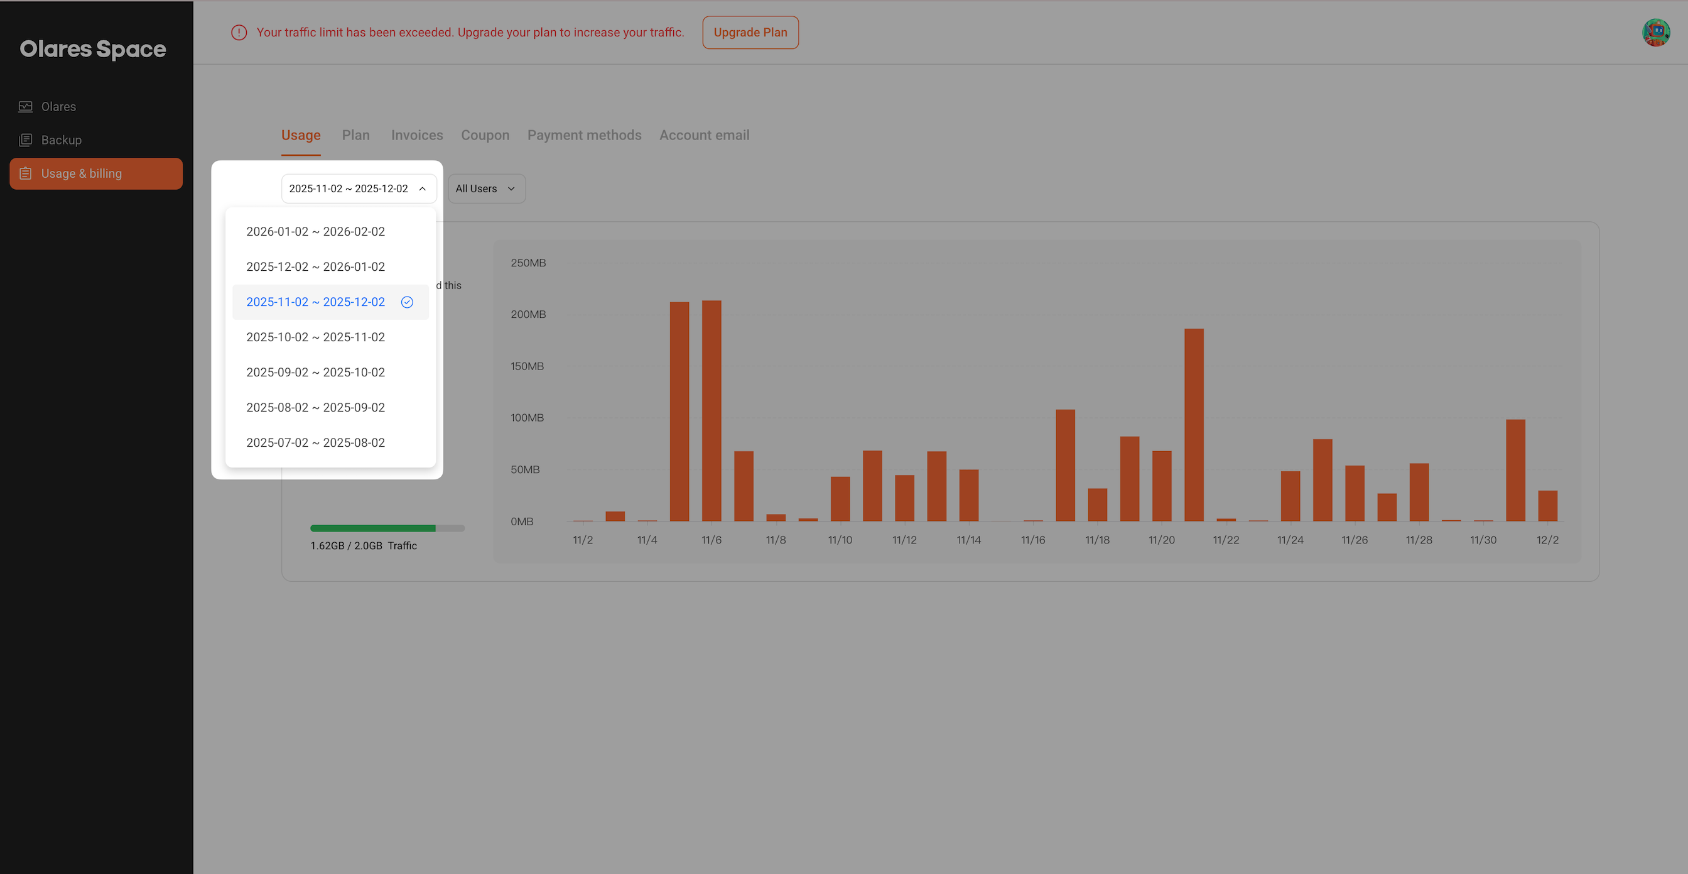Image resolution: width=1688 pixels, height=874 pixels.
Task: Expand the 2025-12-02 ~ 2026-01-02 entry
Action: click(x=315, y=266)
